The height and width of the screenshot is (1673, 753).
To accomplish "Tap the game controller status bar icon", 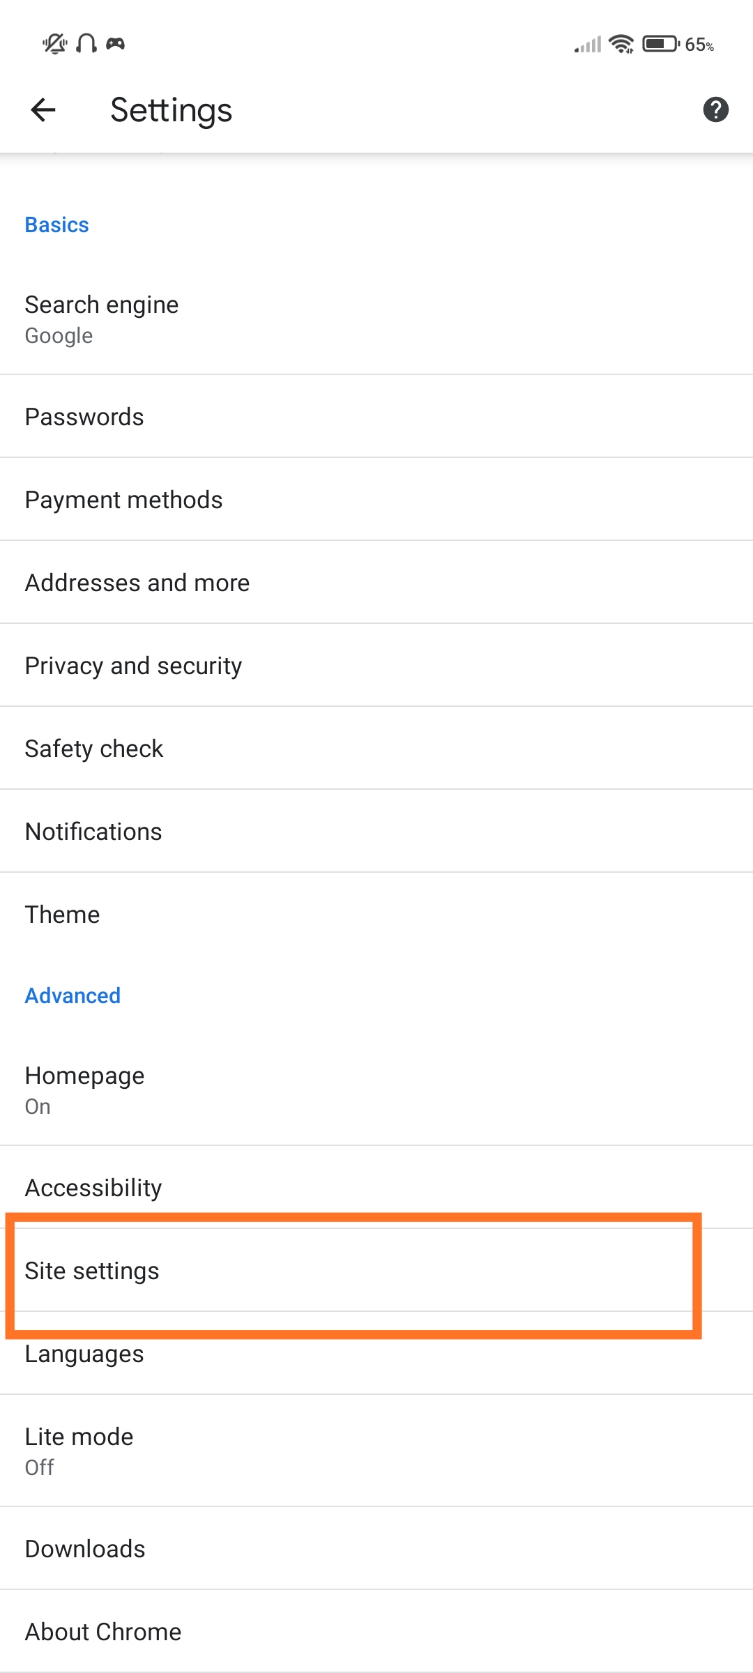I will tap(116, 43).
